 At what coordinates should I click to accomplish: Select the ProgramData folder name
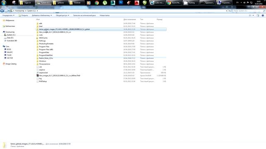(x=44, y=53)
